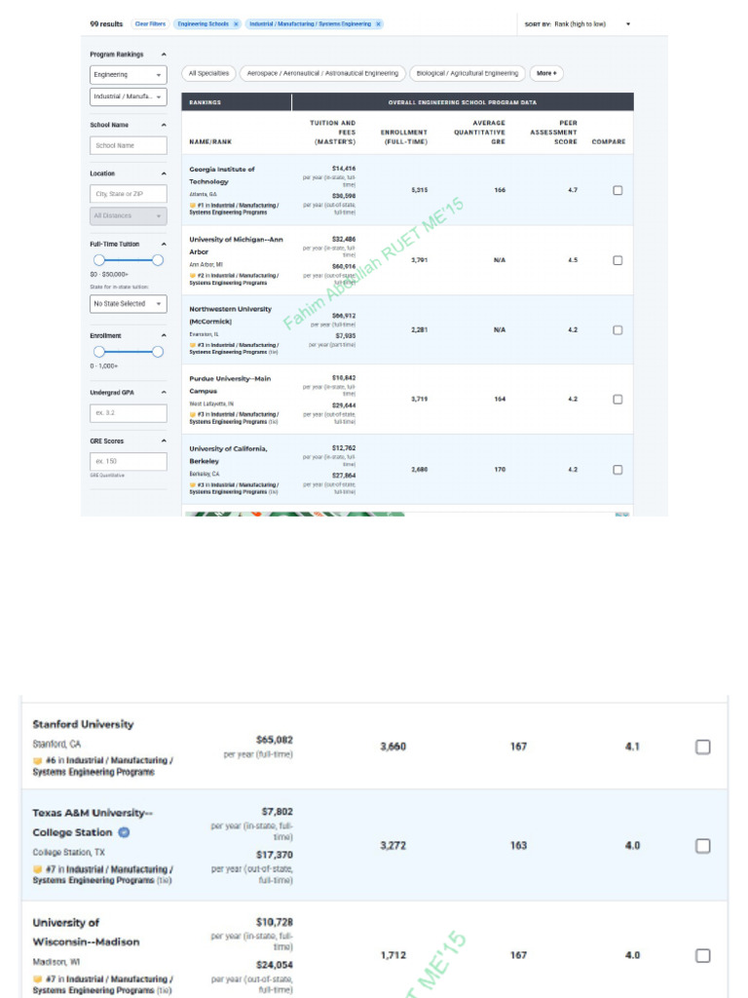Collapse the Undergrad GPA section
The height and width of the screenshot is (998, 748).
point(164,393)
